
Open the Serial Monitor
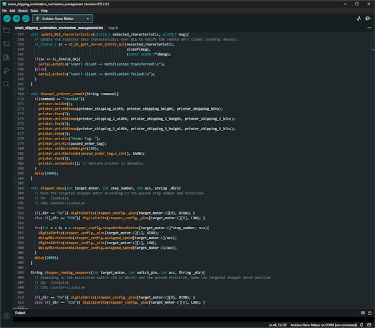coord(369,18)
